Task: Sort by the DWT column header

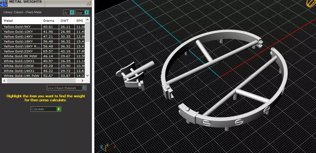Action: coord(67,21)
